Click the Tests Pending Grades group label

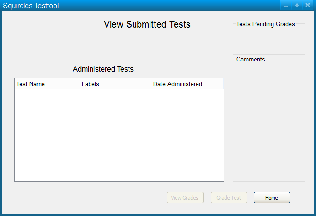pyautogui.click(x=265, y=24)
